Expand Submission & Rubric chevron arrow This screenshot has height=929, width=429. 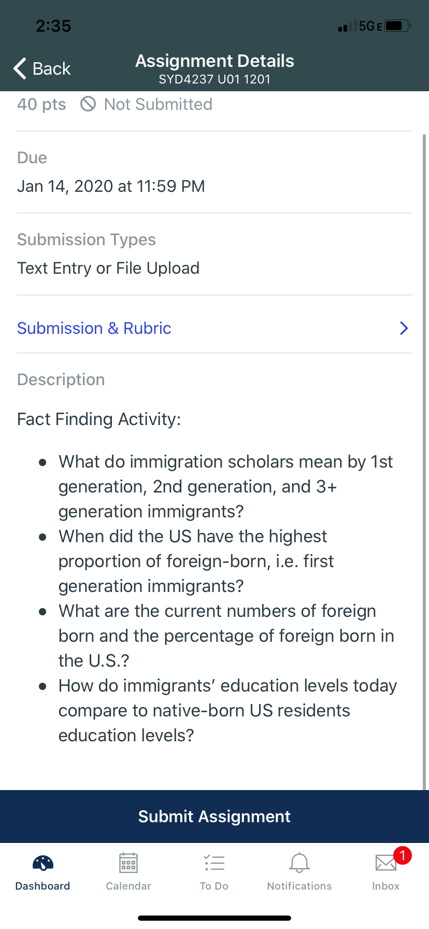[x=404, y=328]
